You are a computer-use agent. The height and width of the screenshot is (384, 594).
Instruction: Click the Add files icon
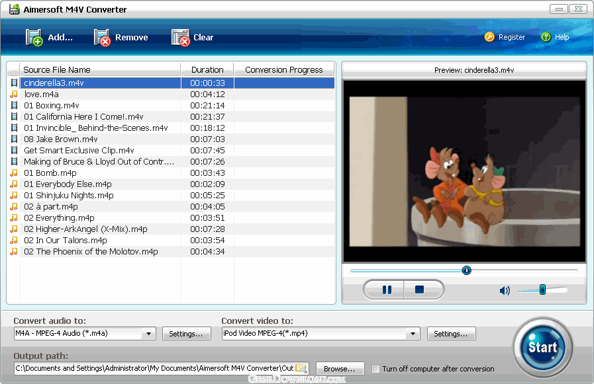pyautogui.click(x=34, y=38)
